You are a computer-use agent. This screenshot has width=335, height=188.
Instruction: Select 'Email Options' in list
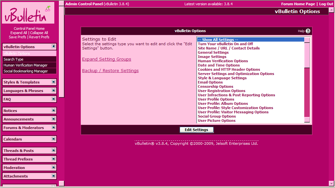tap(251, 82)
